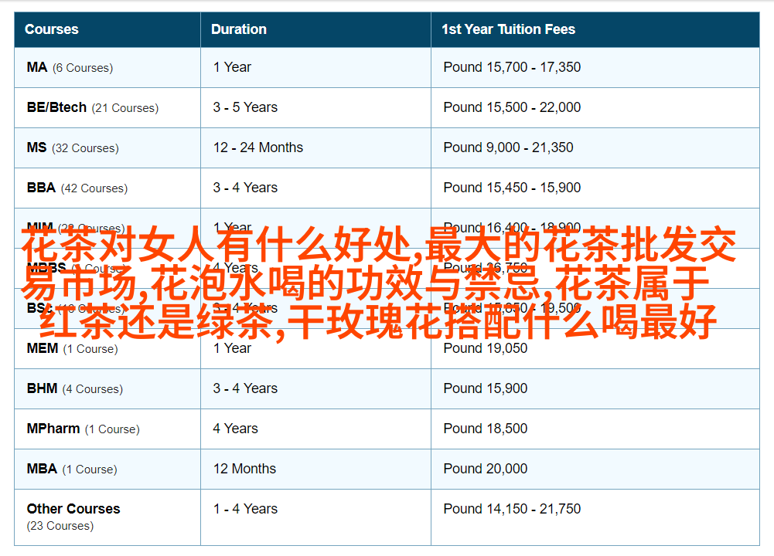
Task: Click the red Chinese overlay text
Action: click(x=379, y=284)
